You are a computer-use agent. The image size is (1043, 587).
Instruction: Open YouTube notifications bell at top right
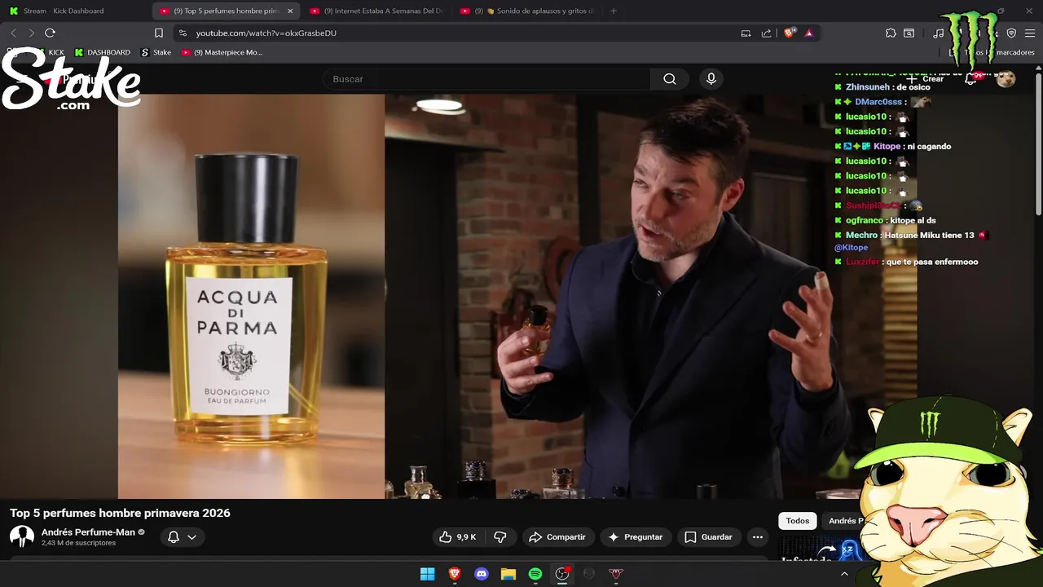tap(970, 79)
